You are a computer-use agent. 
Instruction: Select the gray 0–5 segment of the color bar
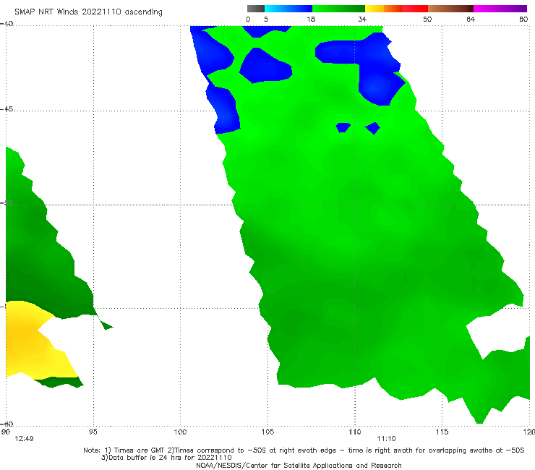point(255,9)
